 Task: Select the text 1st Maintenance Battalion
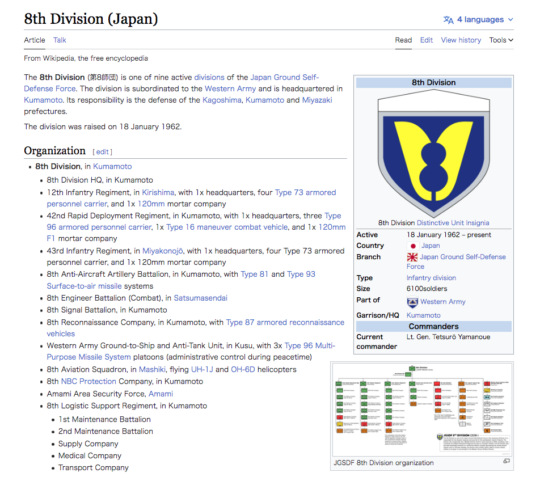pos(104,420)
